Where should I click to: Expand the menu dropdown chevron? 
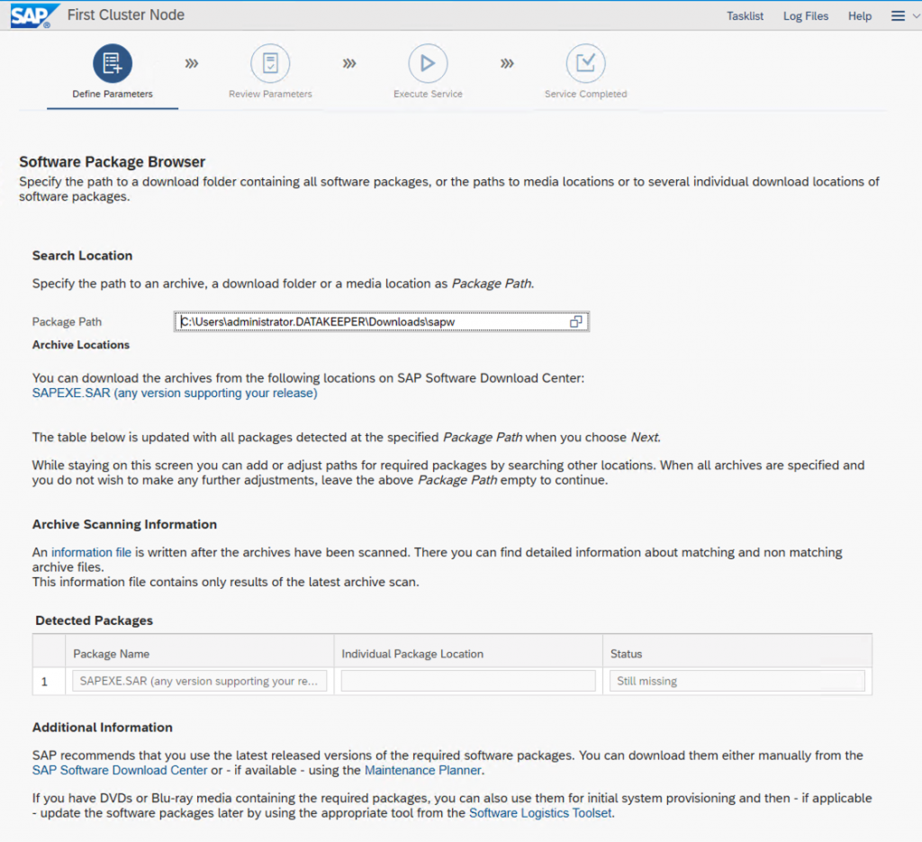pos(916,16)
